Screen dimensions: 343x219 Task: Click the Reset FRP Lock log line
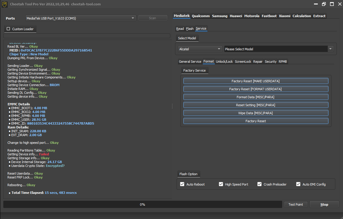(x=25, y=177)
